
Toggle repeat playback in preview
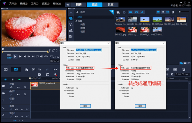tap(37, 57)
